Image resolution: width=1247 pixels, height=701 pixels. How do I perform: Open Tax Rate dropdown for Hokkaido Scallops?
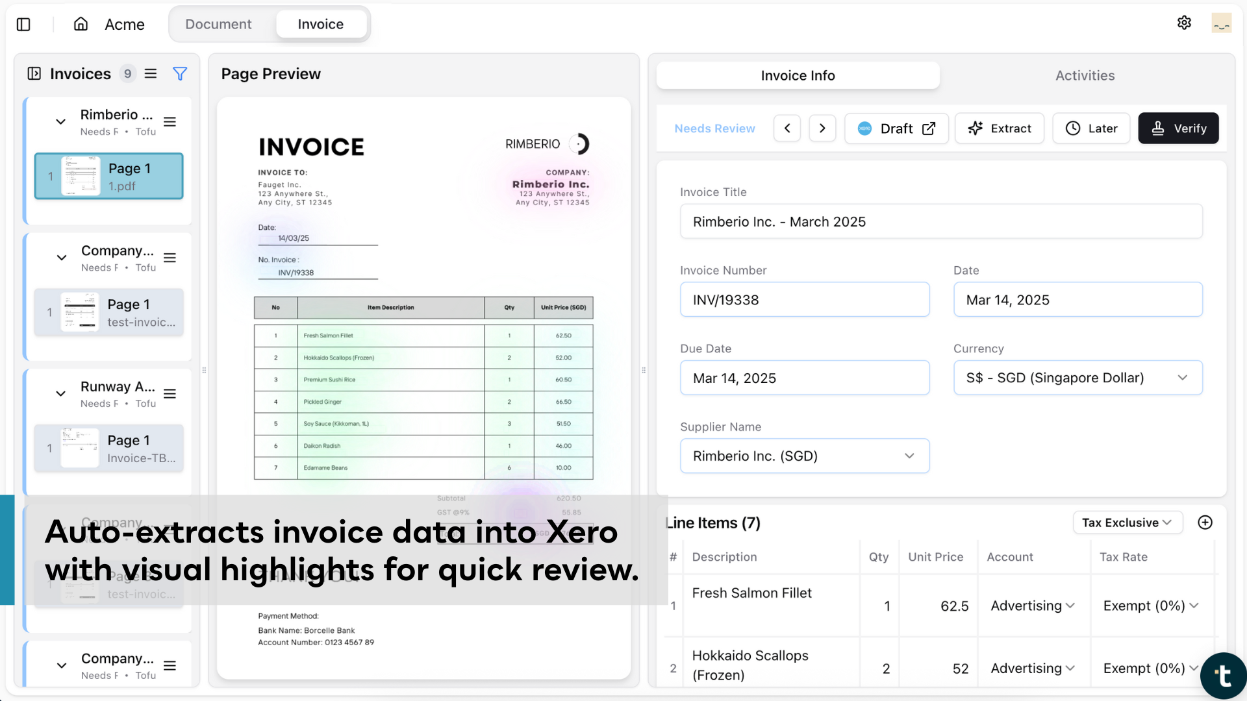(1150, 669)
